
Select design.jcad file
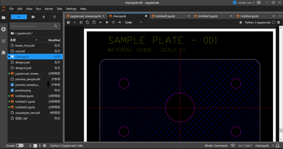[35, 62]
